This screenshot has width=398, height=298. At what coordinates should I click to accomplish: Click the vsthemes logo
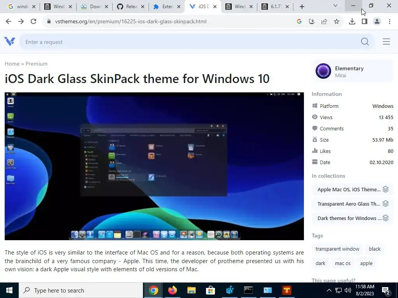point(10,41)
